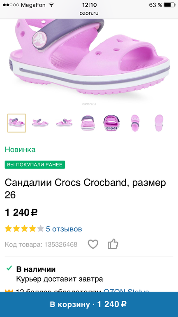Tap the ВЫ ПОКУПАЛИ РАНЕЕ badge
Image resolution: width=178 pixels, height=317 pixels.
tap(35, 165)
